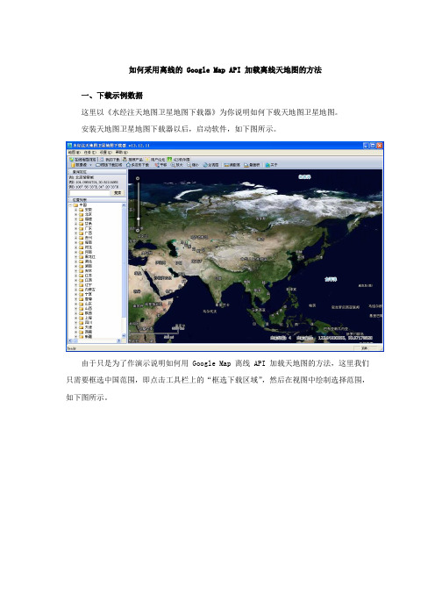Select the 山东 folder in the tree
The image size is (435, 616).
pos(86,304)
